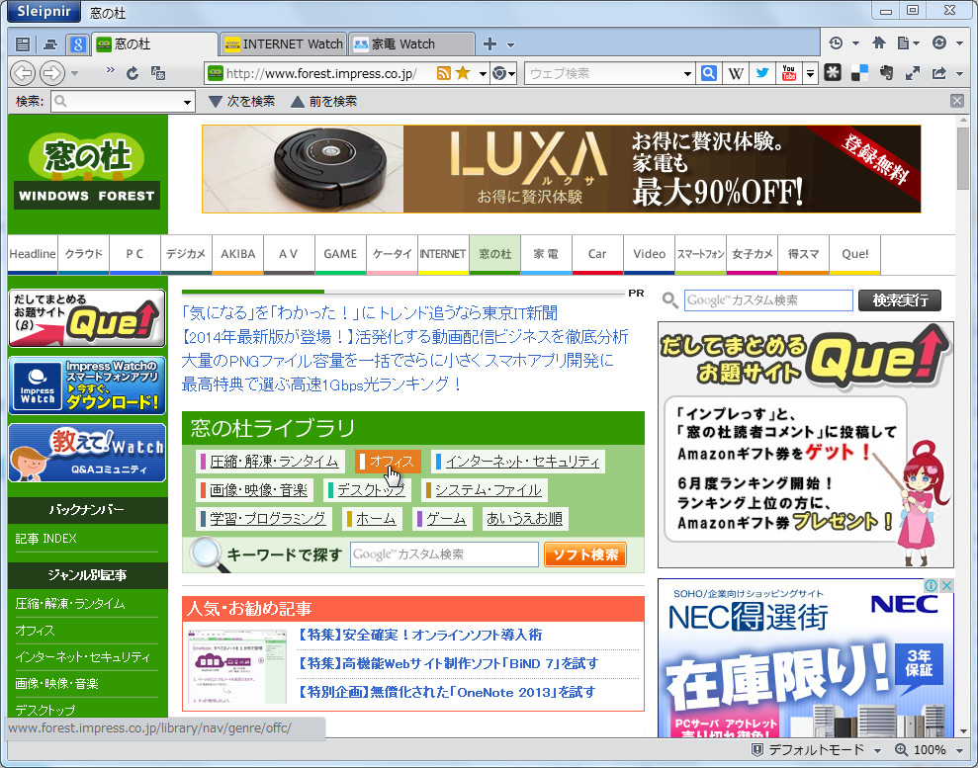Click the tab list icon at top left
The height and width of the screenshot is (768, 978).
coord(23,43)
